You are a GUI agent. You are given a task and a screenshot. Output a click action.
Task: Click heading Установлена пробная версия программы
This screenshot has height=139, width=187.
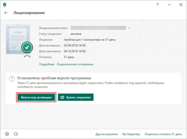click(x=54, y=78)
